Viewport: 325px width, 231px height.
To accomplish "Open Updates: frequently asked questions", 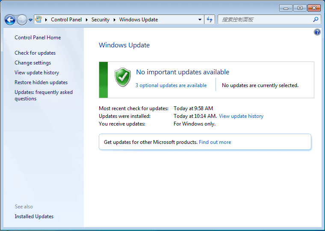I will (x=44, y=95).
